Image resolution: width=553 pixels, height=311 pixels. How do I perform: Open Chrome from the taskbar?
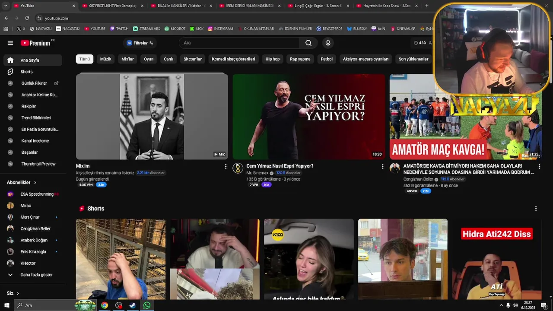point(105,305)
